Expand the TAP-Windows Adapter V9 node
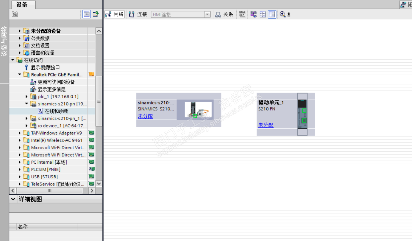The height and width of the screenshot is (241, 412). tap(20, 133)
